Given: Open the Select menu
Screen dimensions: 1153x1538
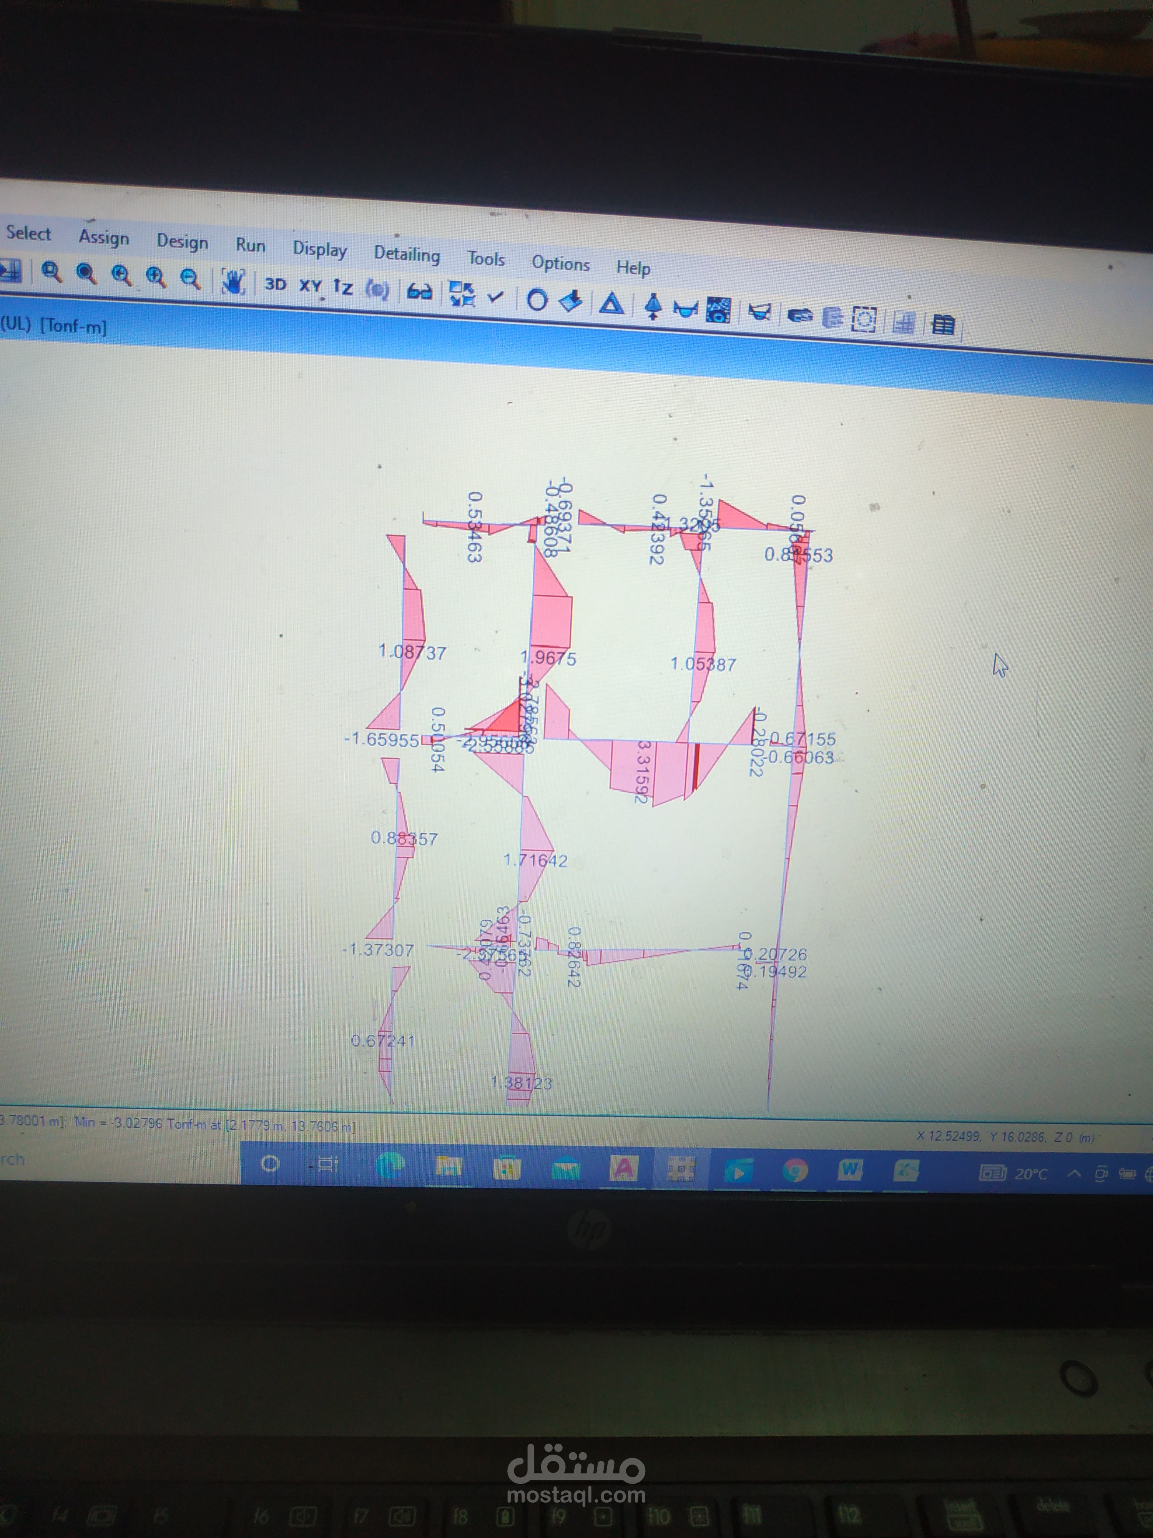Looking at the screenshot, I should click(x=28, y=234).
